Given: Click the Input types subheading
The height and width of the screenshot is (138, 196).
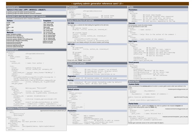Looking at the screenshot, I should [x=133, y=41].
